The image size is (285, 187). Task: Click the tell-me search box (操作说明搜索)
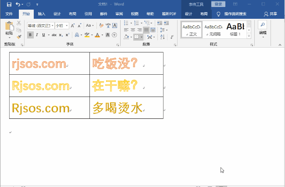pyautogui.click(x=235, y=14)
